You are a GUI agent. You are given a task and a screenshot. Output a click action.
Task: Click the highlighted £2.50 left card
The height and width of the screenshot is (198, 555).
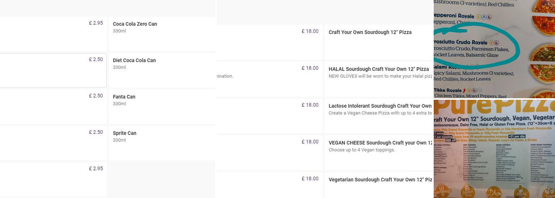(53, 70)
